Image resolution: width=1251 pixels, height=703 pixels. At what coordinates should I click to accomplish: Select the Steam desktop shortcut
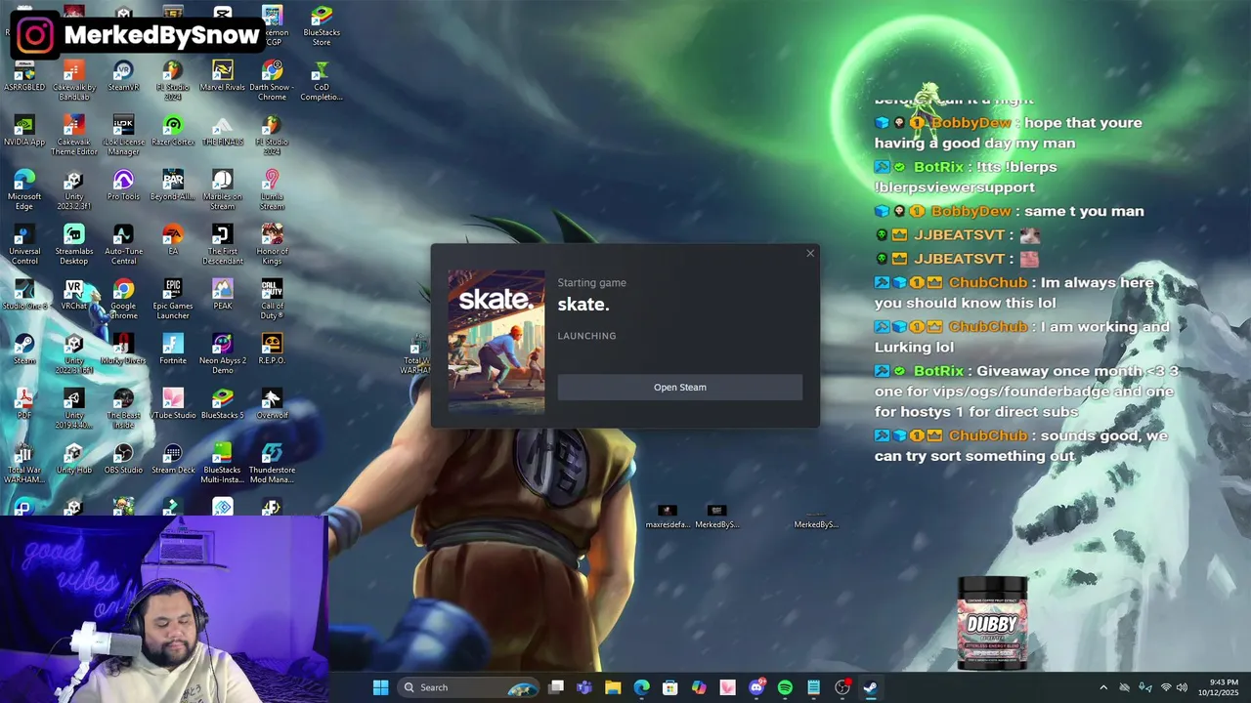coord(24,350)
